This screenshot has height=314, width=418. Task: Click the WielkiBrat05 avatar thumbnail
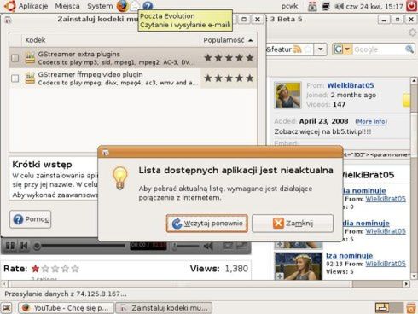point(287,96)
